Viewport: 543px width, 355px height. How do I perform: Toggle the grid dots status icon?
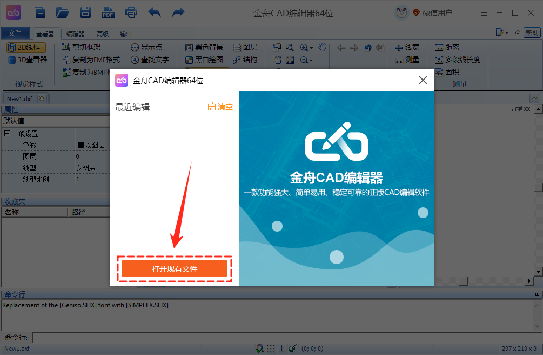coord(271,349)
